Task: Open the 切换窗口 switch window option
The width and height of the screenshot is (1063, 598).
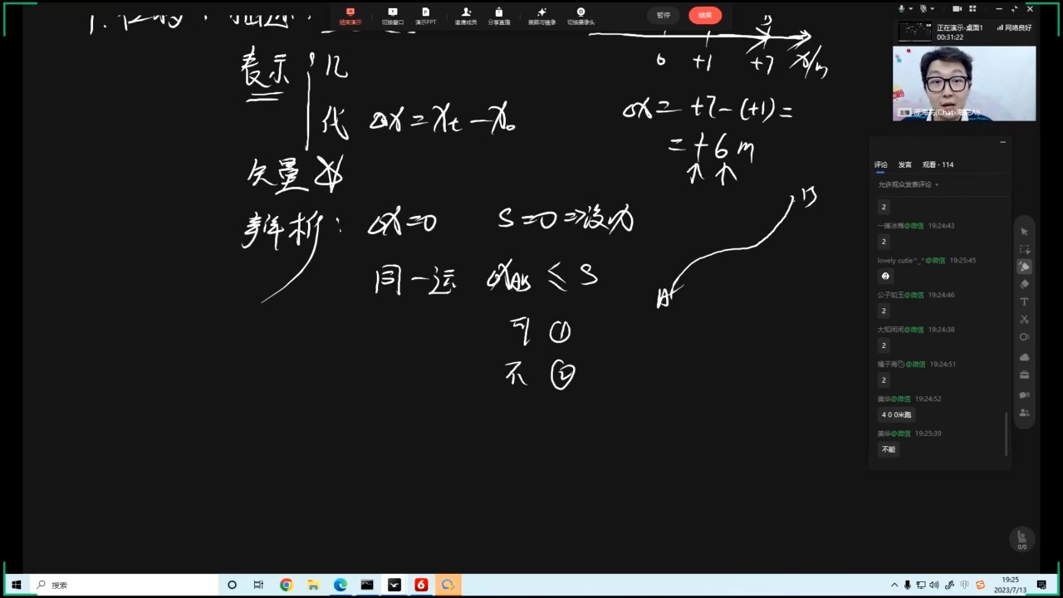Action: [x=393, y=16]
